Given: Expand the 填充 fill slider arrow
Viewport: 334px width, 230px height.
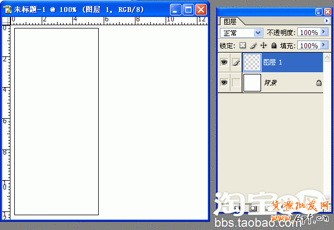Looking at the screenshot, I should [x=324, y=46].
